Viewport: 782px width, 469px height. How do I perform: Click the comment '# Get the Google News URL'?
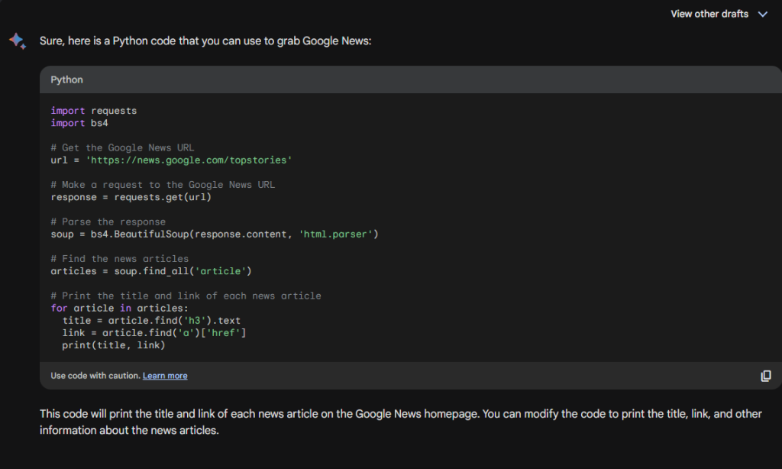coord(122,147)
